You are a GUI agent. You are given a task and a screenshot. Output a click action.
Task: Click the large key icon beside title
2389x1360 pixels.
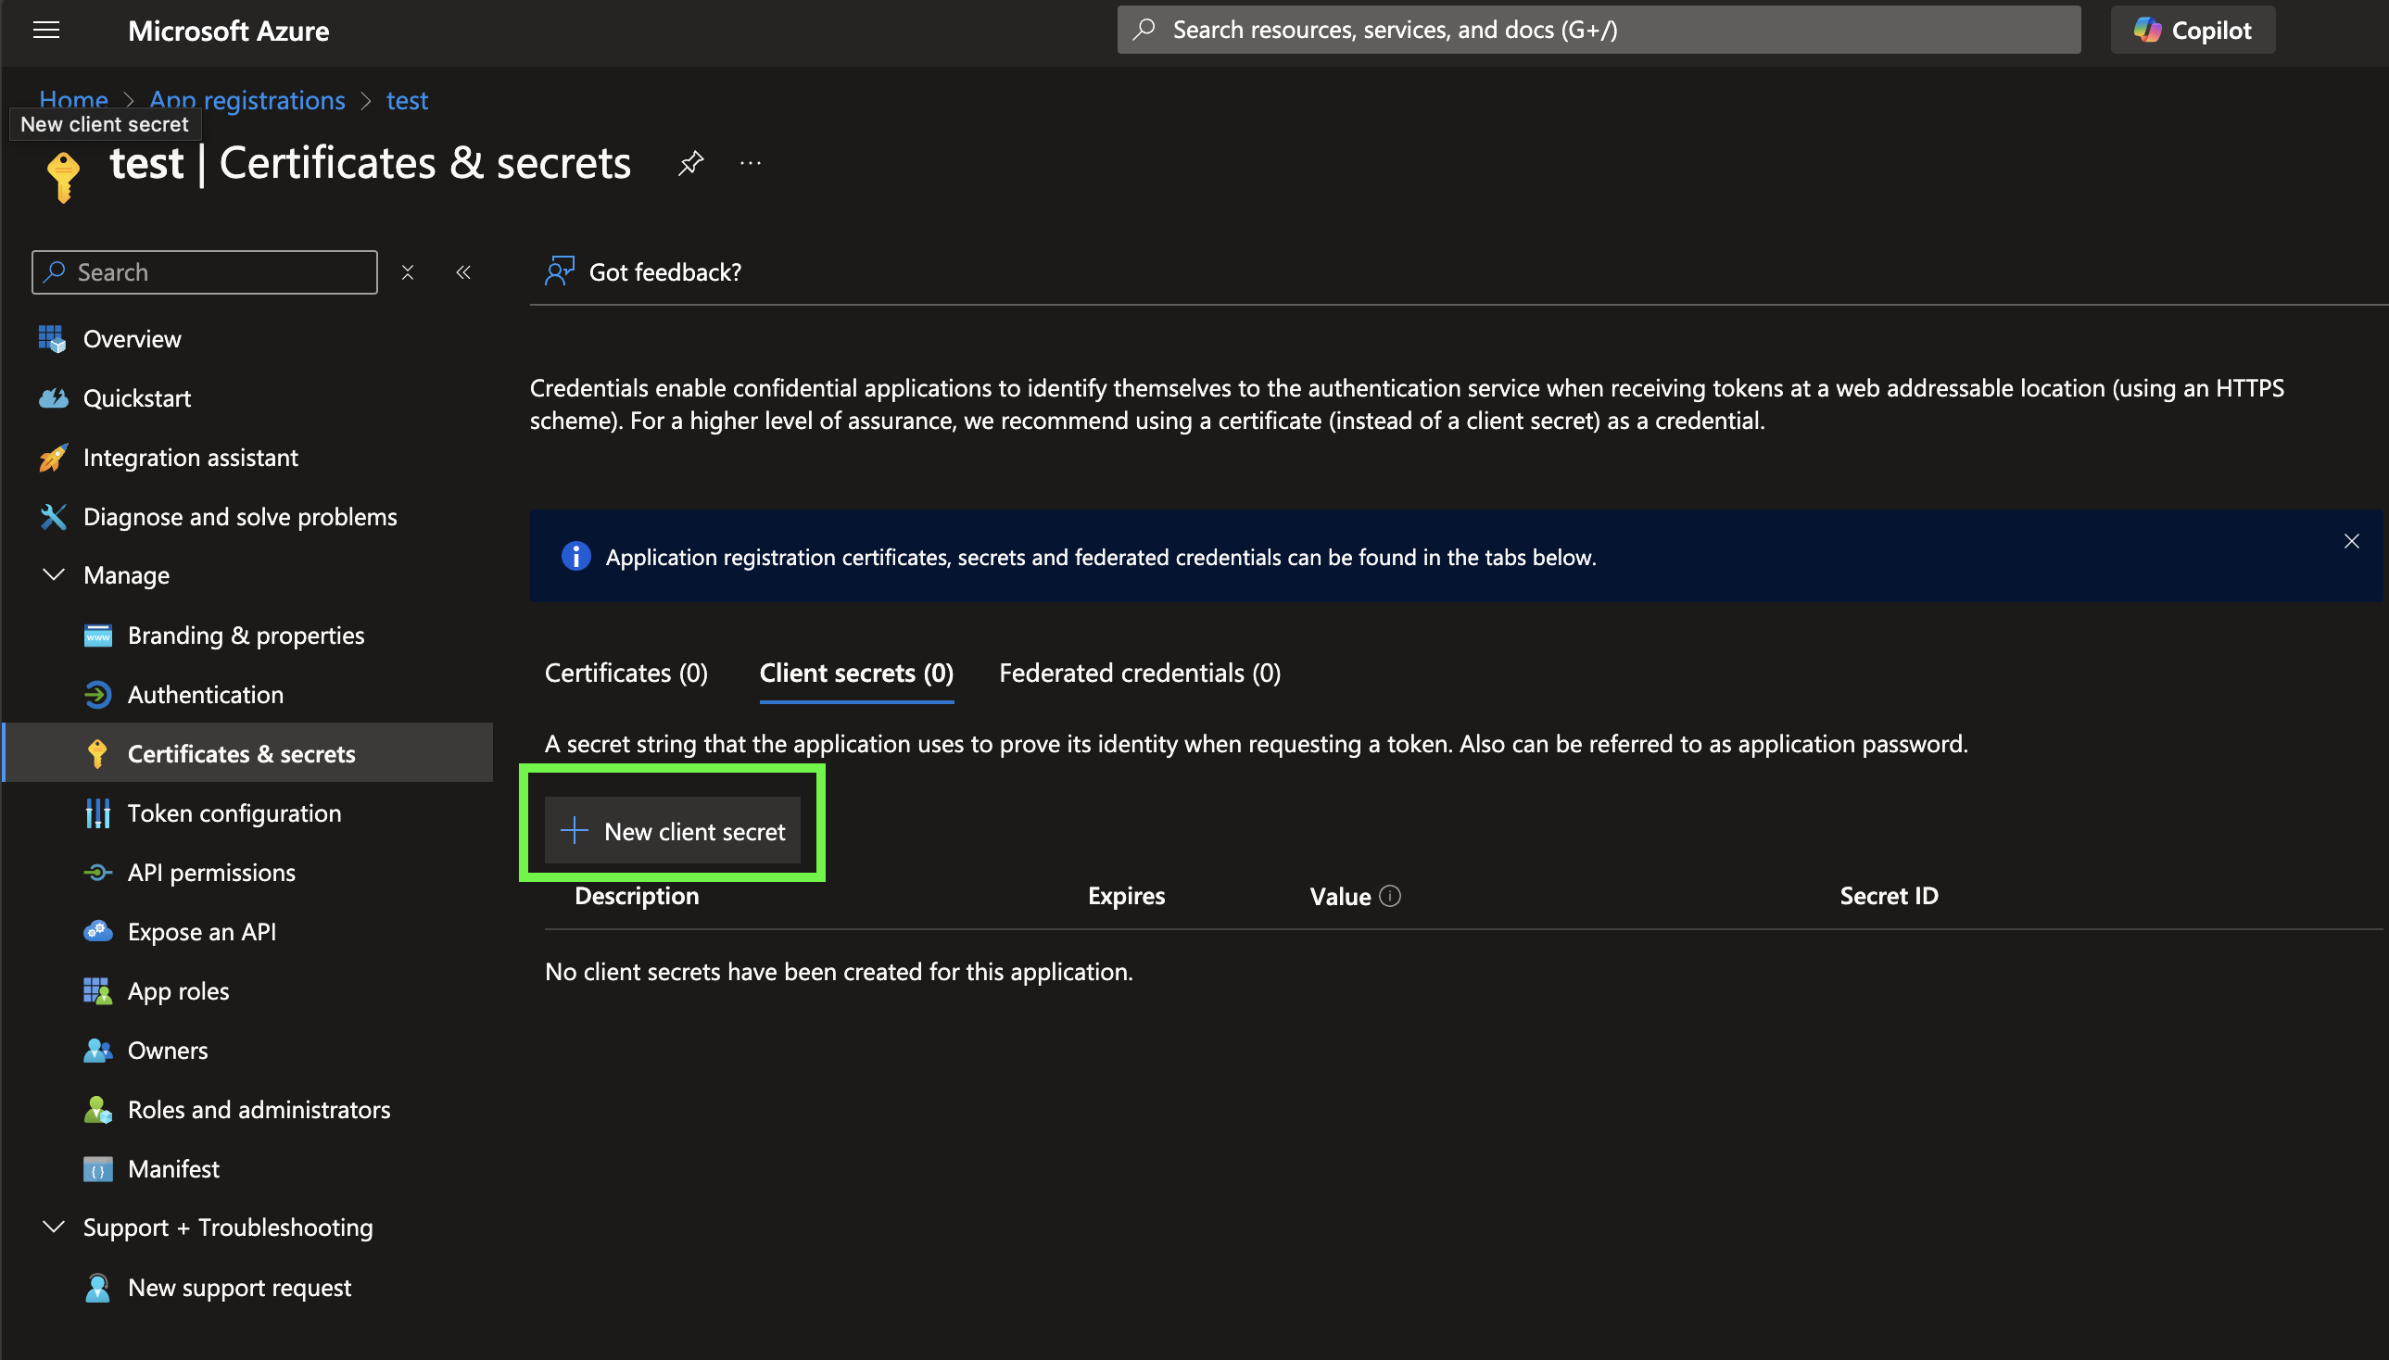64,178
